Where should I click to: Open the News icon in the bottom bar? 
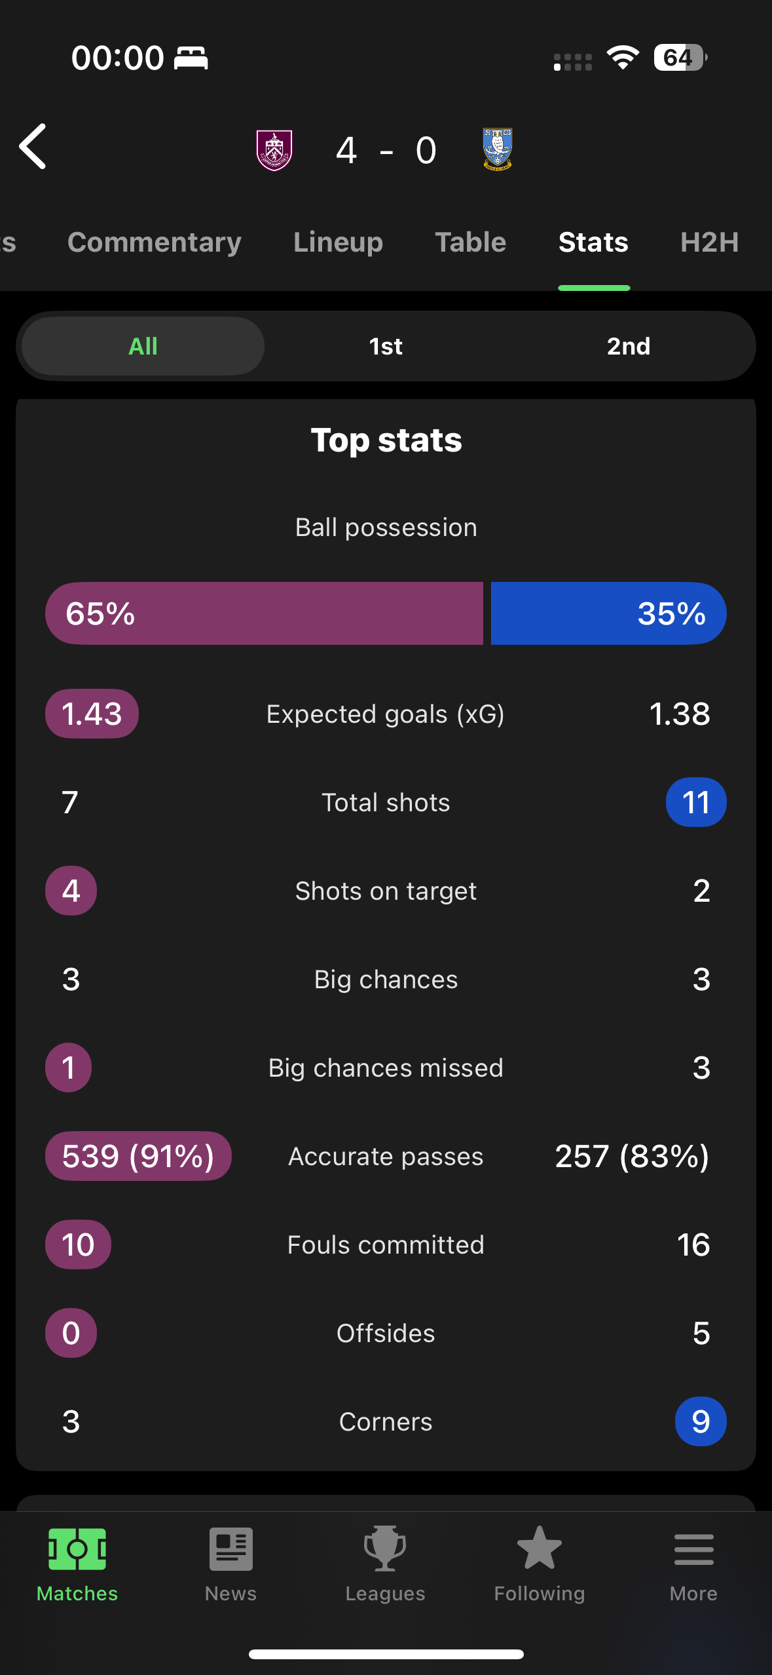tap(231, 1549)
